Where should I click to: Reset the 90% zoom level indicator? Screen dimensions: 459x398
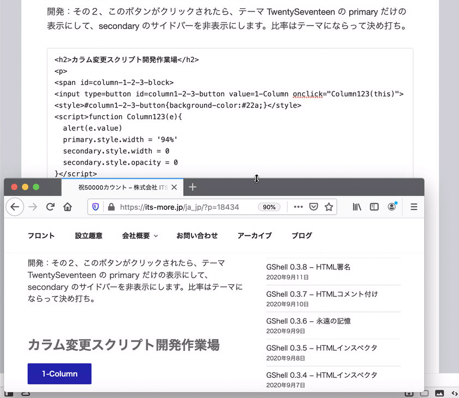[269, 207]
